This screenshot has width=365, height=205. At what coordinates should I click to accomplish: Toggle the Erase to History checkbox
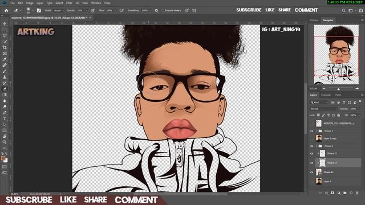(163, 10)
